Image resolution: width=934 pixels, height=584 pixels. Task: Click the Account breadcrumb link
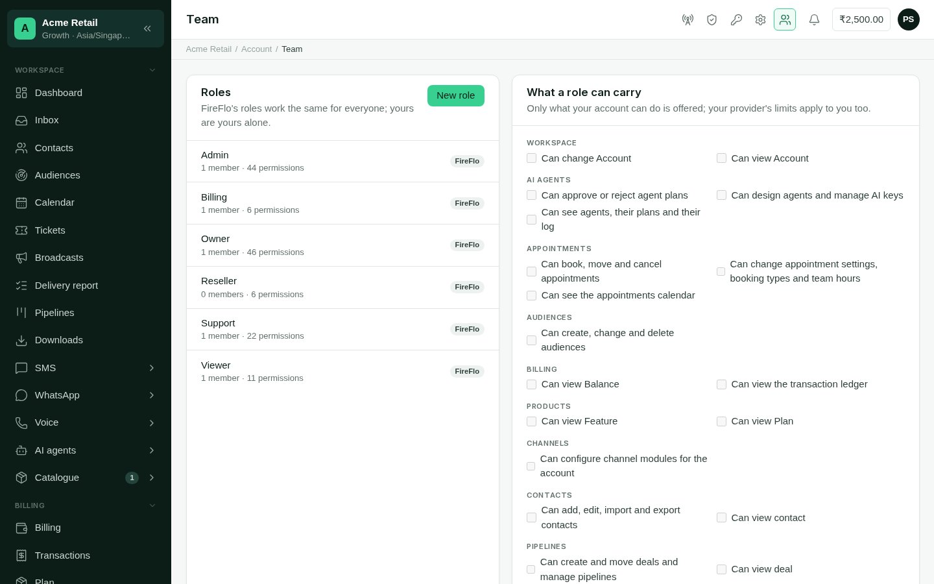(256, 49)
